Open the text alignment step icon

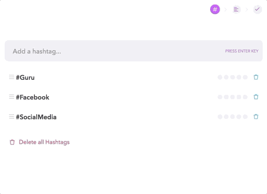[236, 9]
